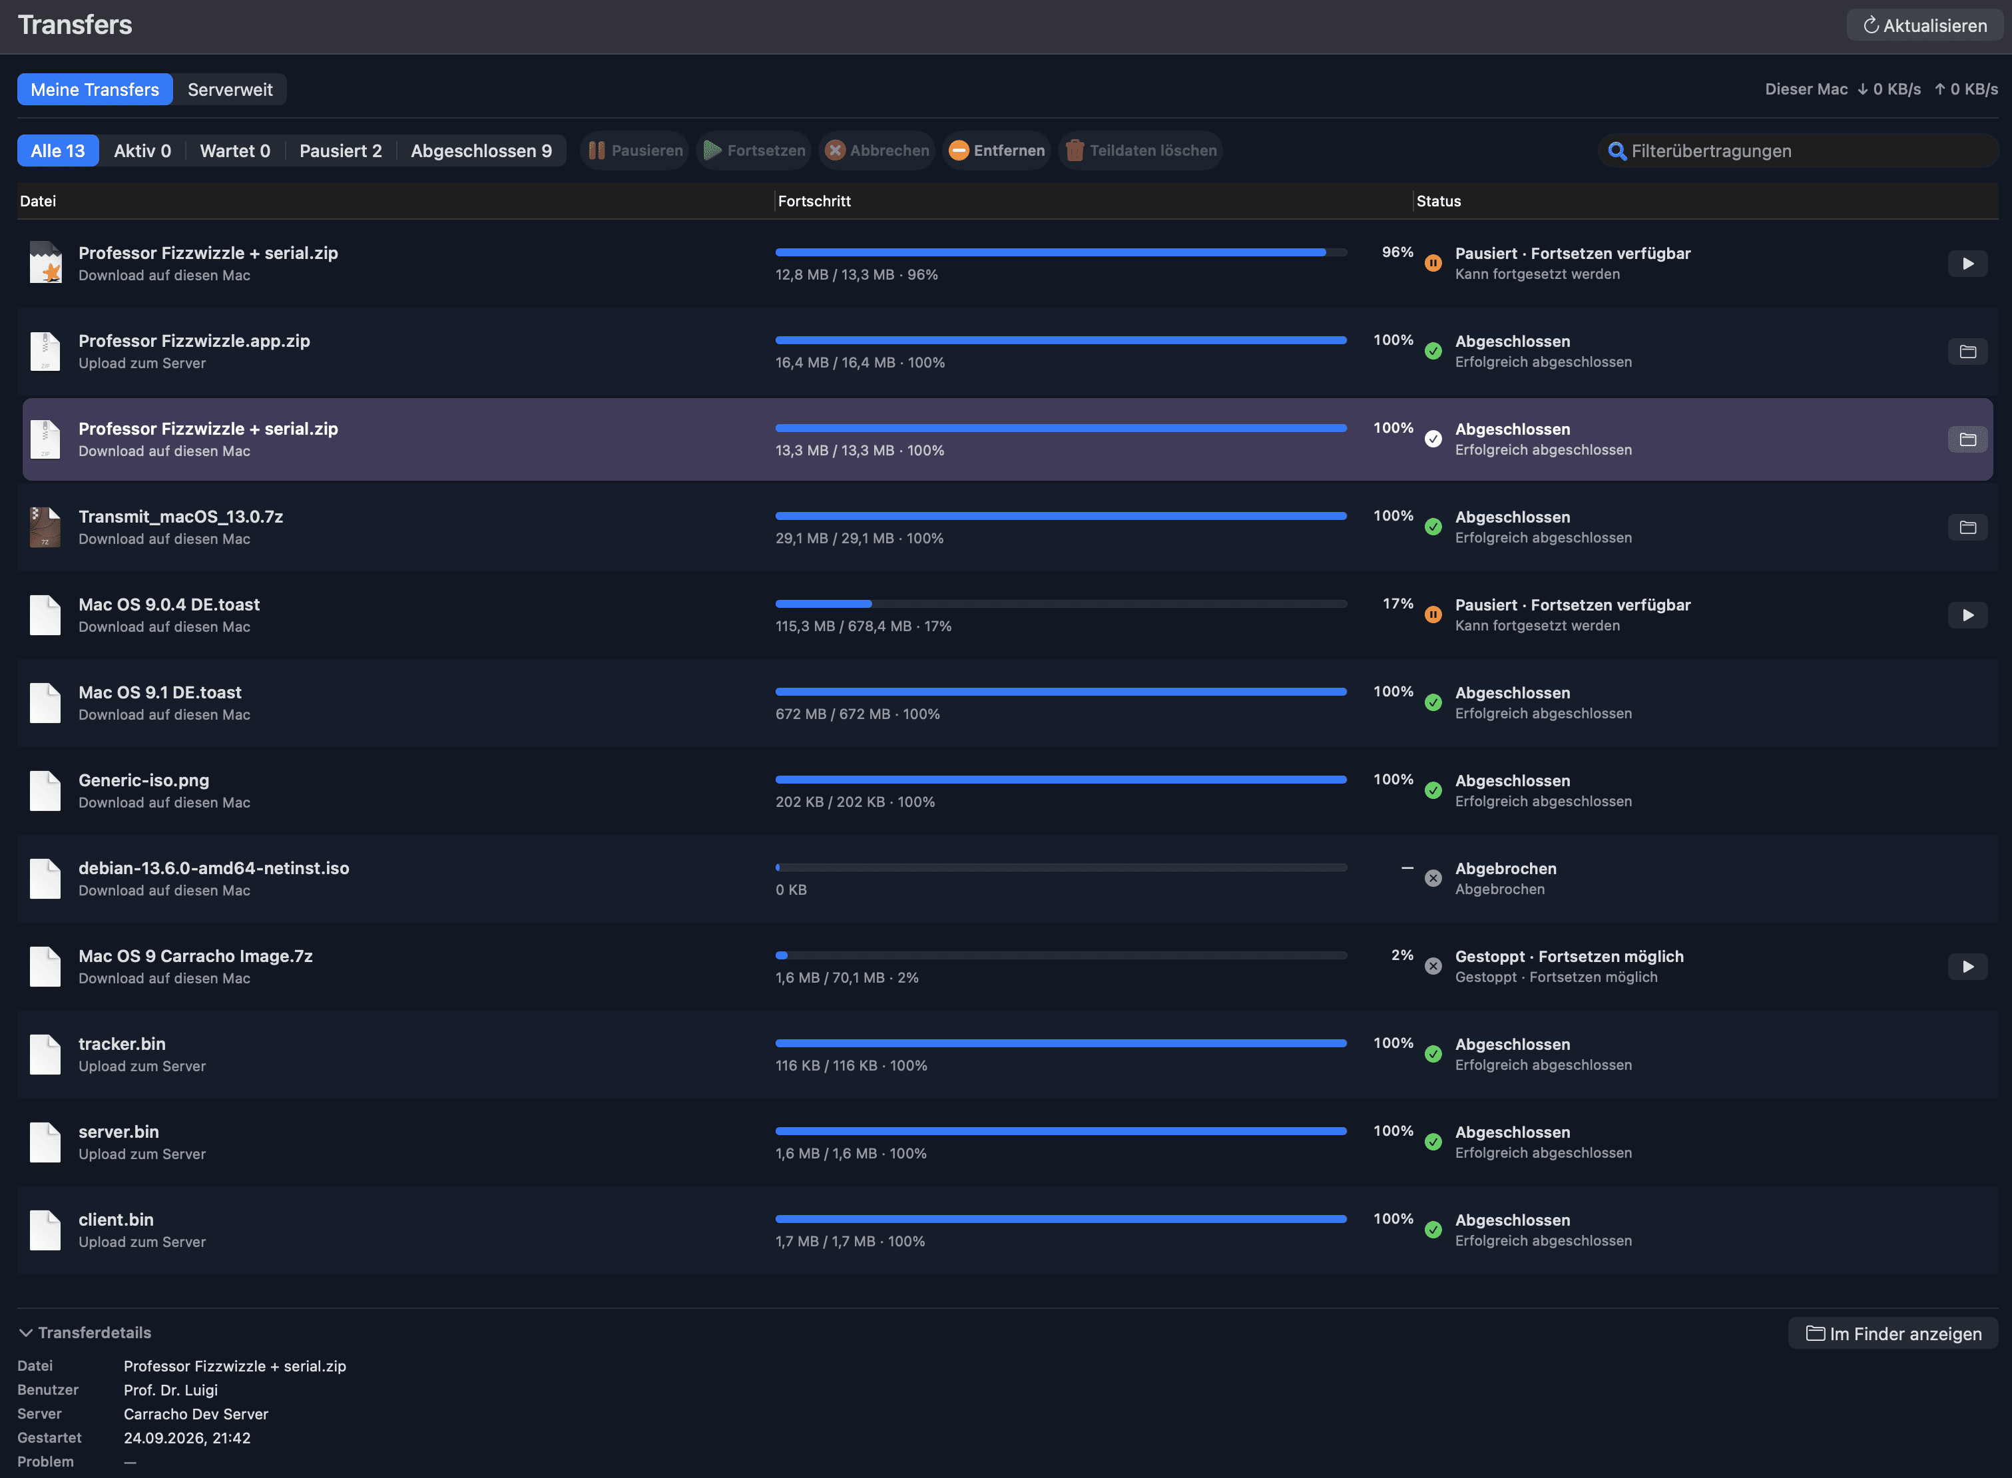Click the Teildaten löschen toolbar button
Image resolution: width=2012 pixels, height=1478 pixels.
click(1140, 150)
